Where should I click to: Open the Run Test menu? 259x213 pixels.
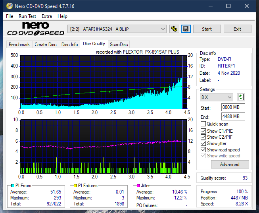(27, 16)
